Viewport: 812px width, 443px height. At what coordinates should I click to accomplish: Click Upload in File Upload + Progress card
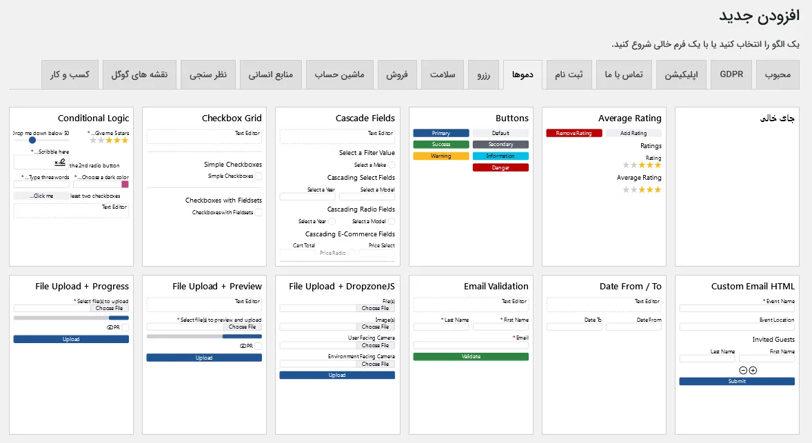71,339
